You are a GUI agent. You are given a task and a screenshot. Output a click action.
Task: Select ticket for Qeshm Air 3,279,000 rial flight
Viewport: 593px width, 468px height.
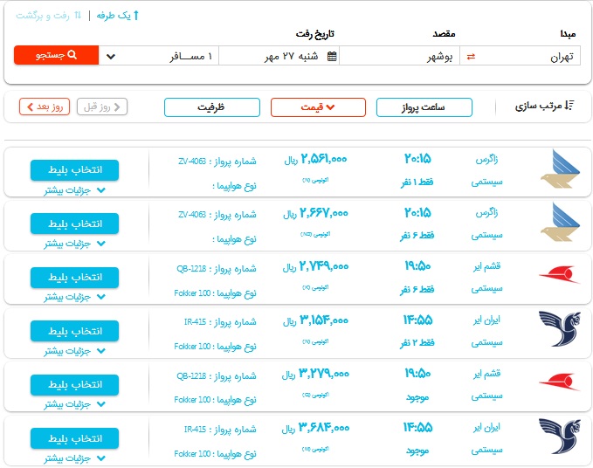(x=74, y=385)
